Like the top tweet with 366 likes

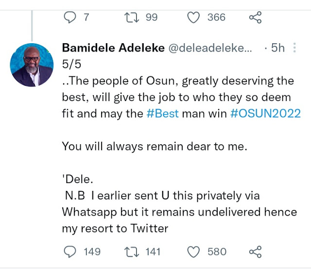pos(194,17)
